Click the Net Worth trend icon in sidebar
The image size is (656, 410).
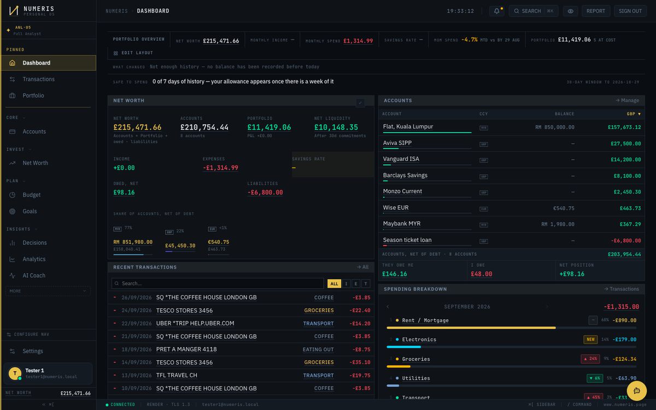(12, 163)
